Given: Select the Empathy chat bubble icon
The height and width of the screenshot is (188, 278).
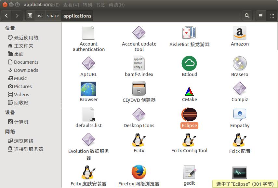Looking at the screenshot, I should pos(240,114).
